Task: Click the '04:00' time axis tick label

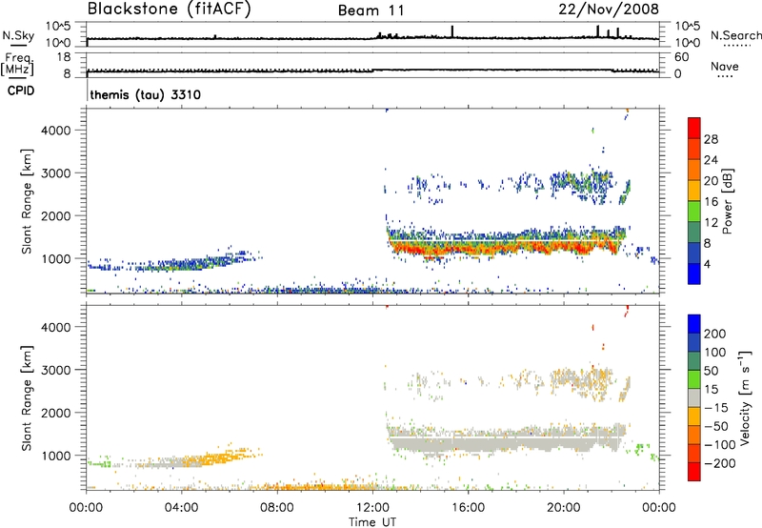Action: pos(181,508)
